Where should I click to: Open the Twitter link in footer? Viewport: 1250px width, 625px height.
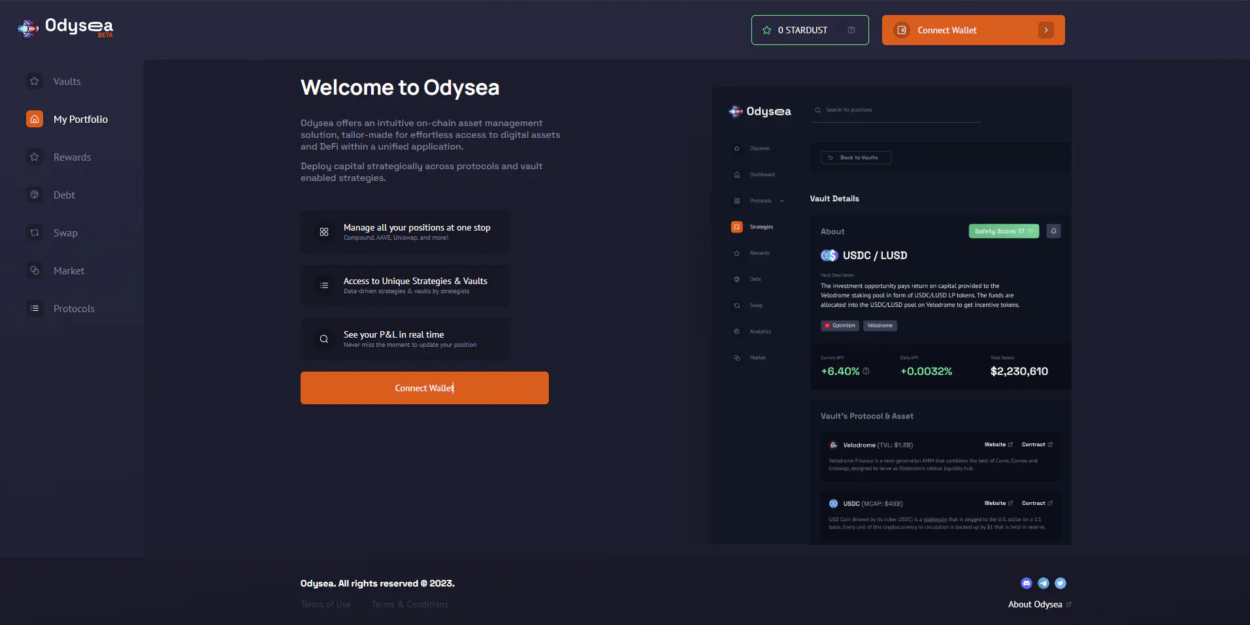(1061, 583)
